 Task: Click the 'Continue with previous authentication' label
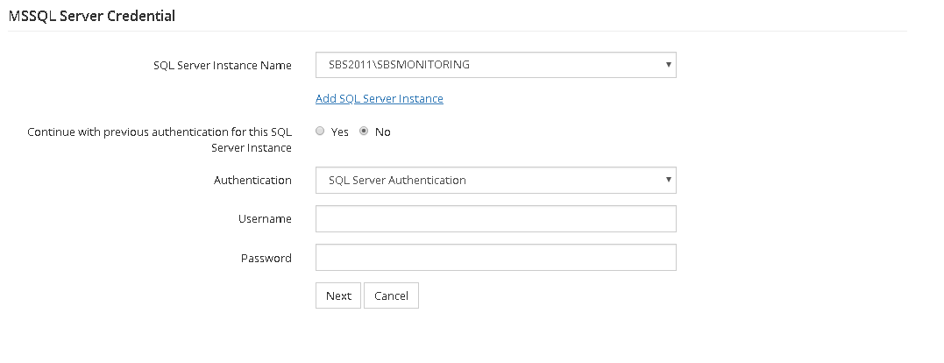(160, 139)
